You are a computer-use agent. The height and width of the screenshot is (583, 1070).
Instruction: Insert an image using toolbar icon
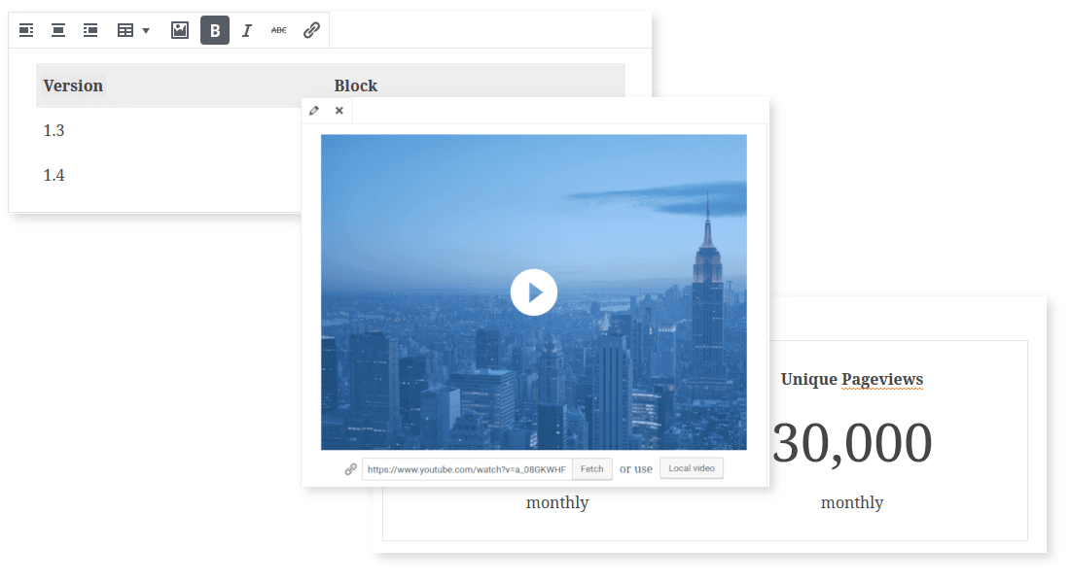tap(179, 31)
